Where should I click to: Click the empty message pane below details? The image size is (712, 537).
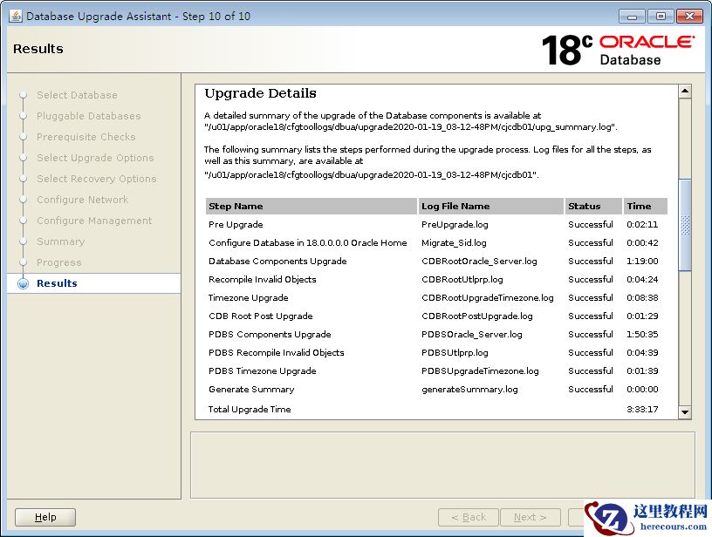tap(442, 466)
